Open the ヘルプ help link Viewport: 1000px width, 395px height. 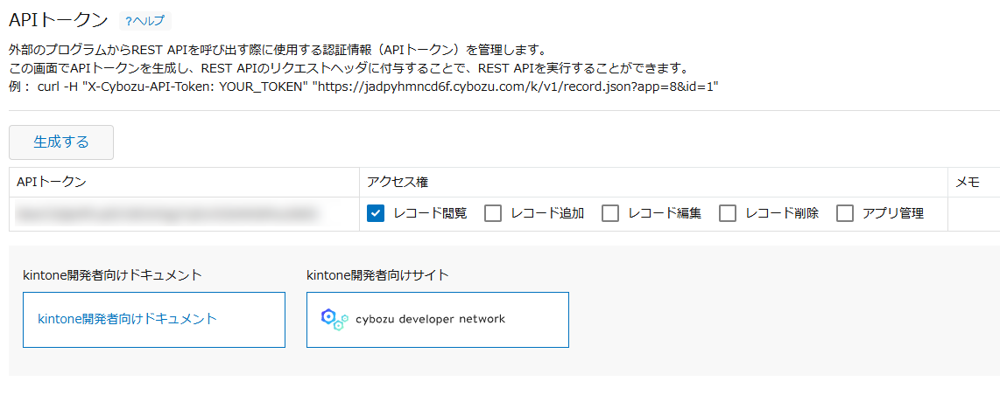pos(144,21)
